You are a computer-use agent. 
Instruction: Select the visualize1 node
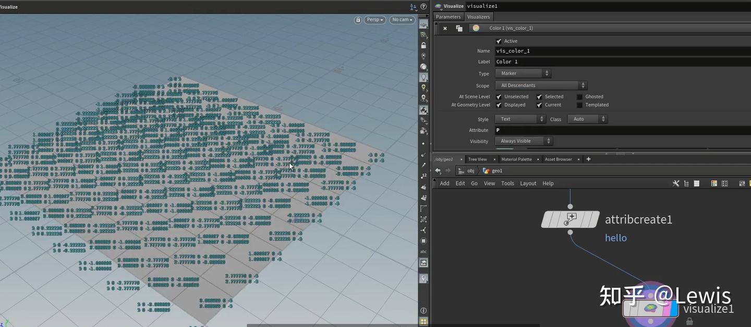coord(650,308)
